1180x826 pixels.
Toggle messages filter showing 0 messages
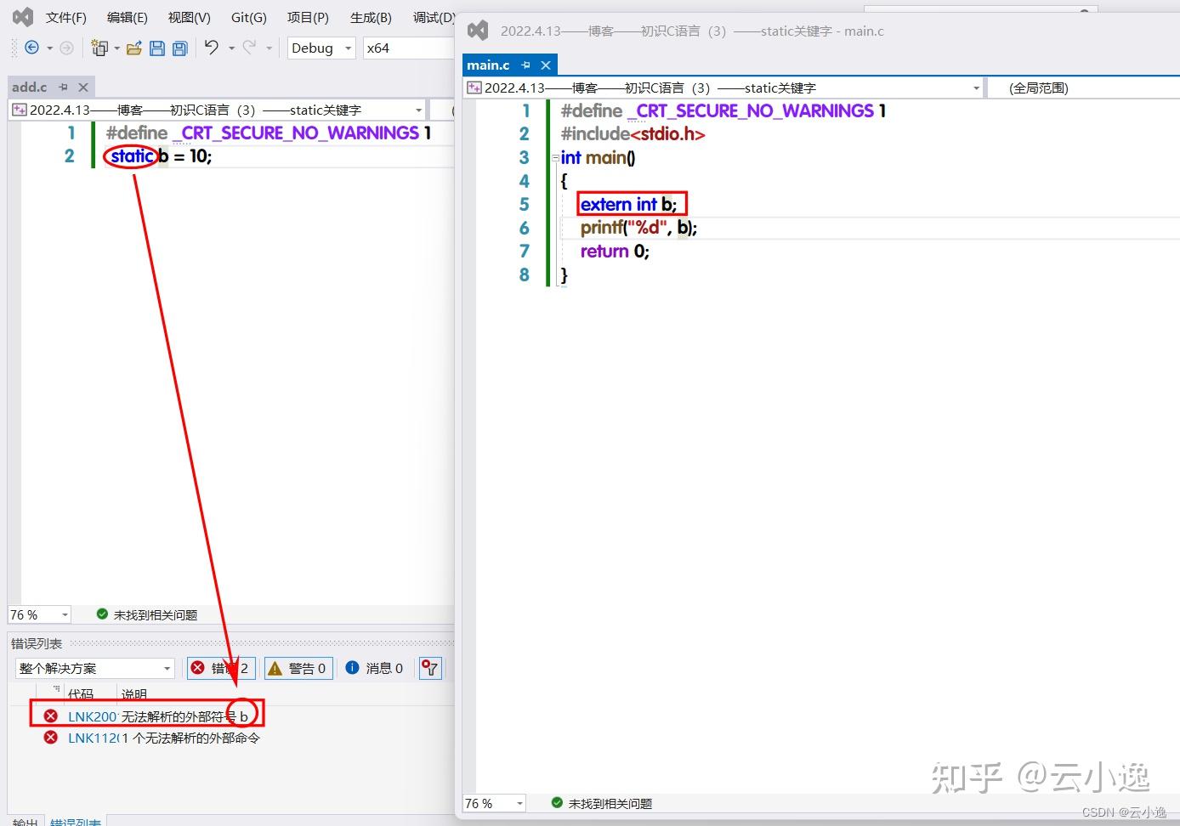click(375, 669)
